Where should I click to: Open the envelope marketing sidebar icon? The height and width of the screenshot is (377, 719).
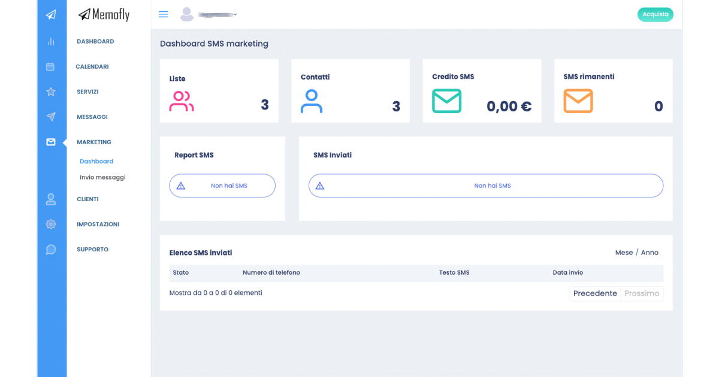pyautogui.click(x=51, y=142)
